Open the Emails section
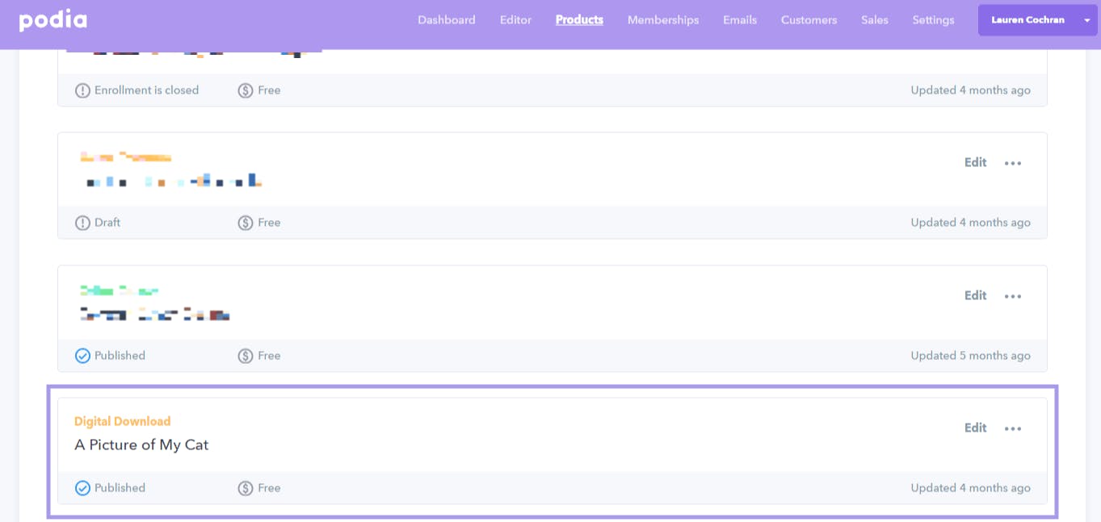Image resolution: width=1101 pixels, height=522 pixels. tap(740, 20)
